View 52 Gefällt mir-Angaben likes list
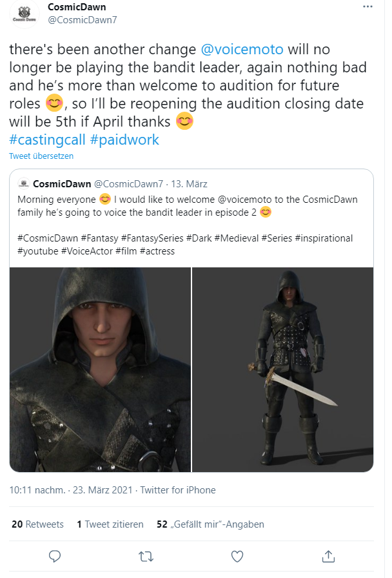 [x=210, y=524]
